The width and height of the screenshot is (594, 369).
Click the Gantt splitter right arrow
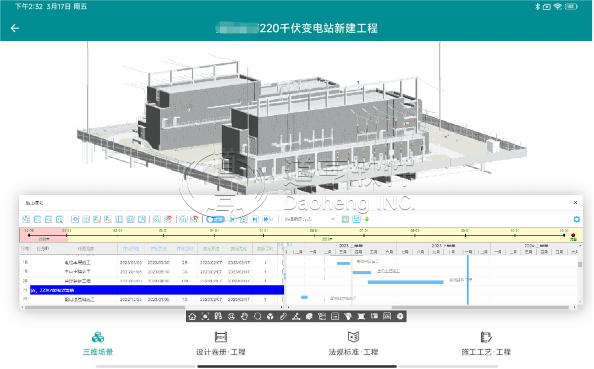290,245
